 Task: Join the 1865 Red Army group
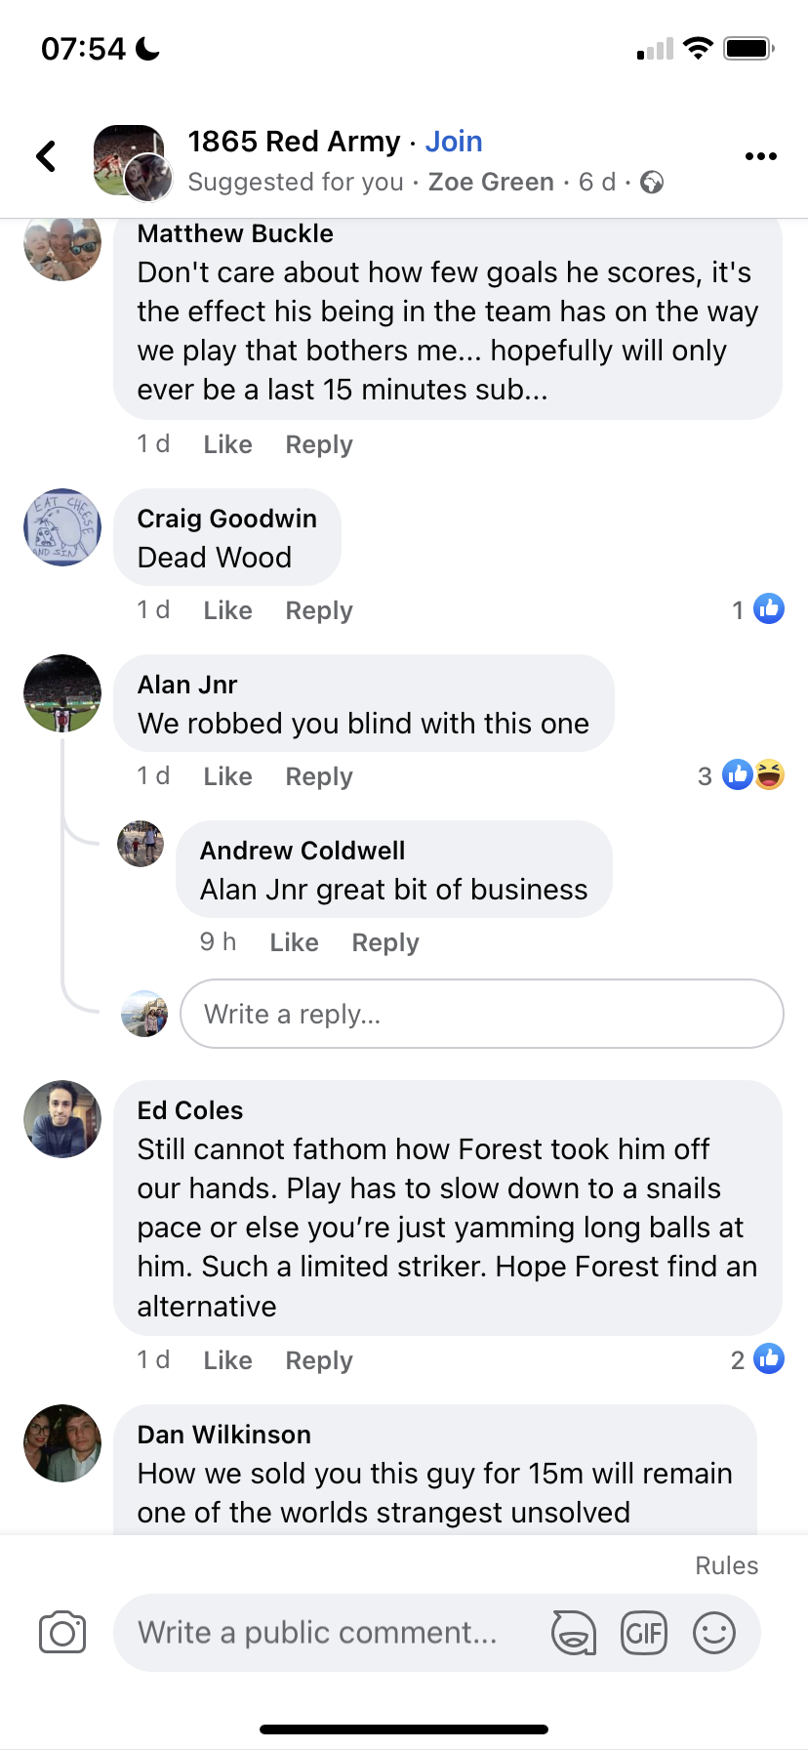454,142
